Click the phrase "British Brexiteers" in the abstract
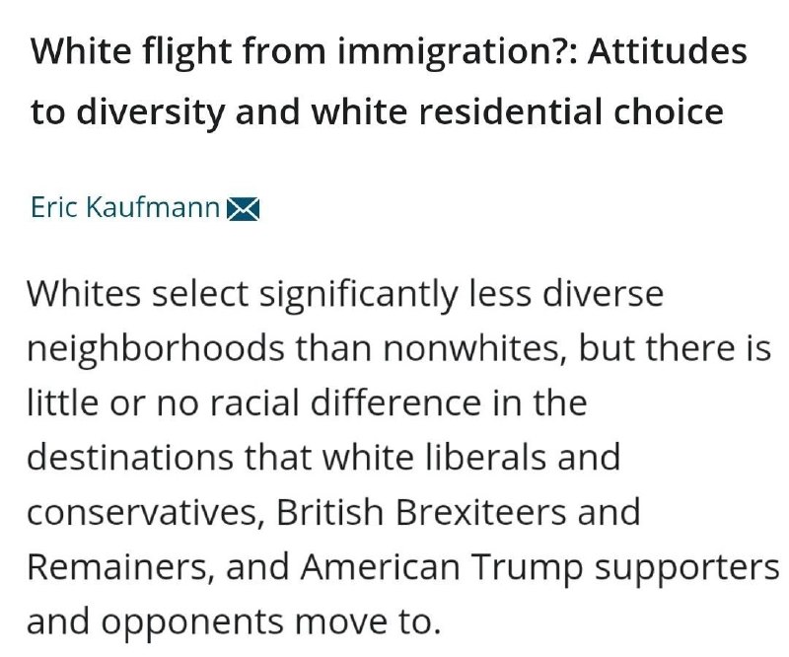Viewport: 789px width, 657px height. pos(421,512)
